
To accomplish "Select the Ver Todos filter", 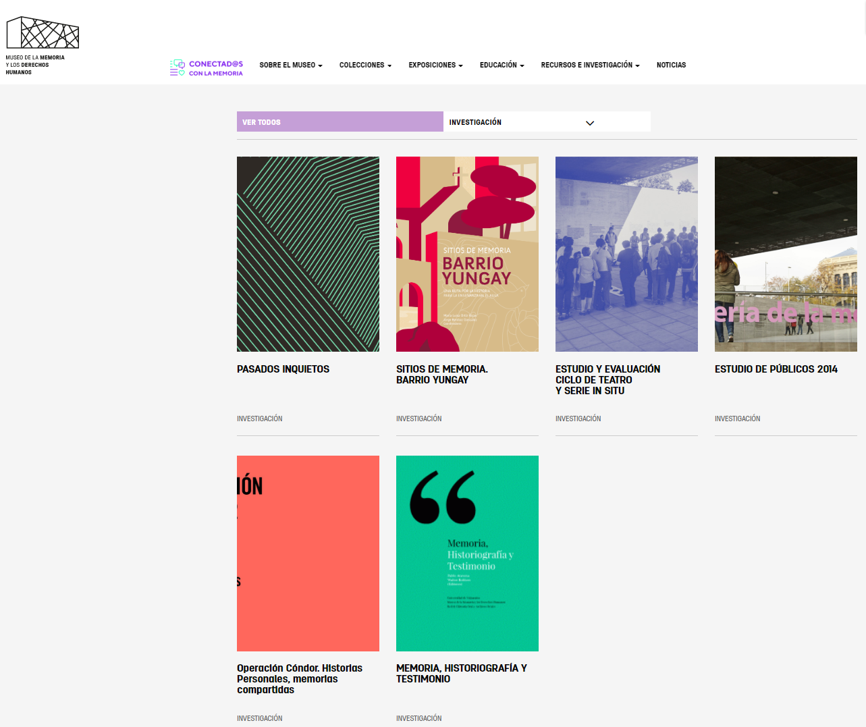I will click(x=340, y=122).
